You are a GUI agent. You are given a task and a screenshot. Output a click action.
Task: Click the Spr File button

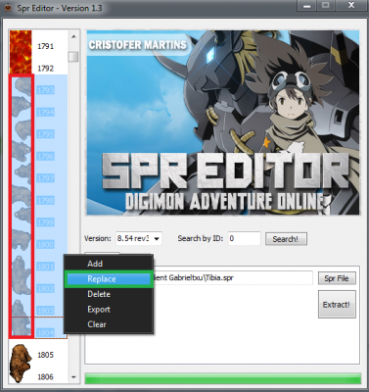coord(337,278)
